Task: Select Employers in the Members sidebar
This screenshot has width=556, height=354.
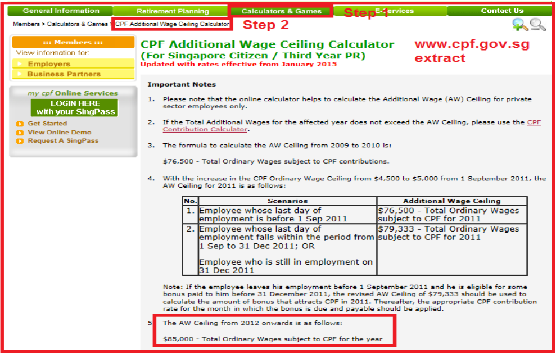Action: (x=49, y=64)
